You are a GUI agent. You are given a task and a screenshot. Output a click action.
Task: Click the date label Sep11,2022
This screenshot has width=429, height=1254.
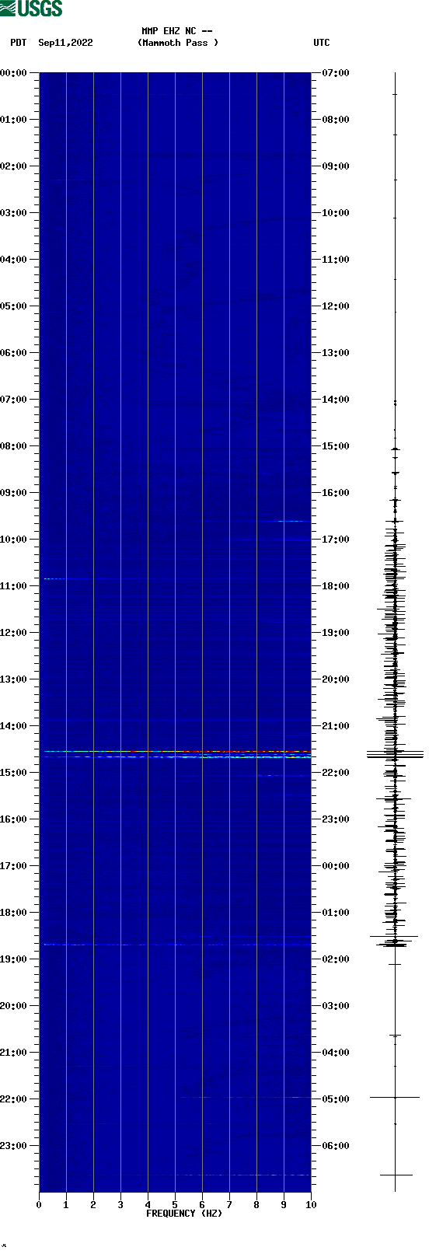[65, 43]
